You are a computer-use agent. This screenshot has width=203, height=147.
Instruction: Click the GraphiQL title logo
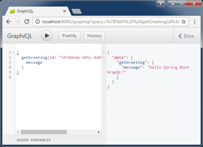point(20,36)
